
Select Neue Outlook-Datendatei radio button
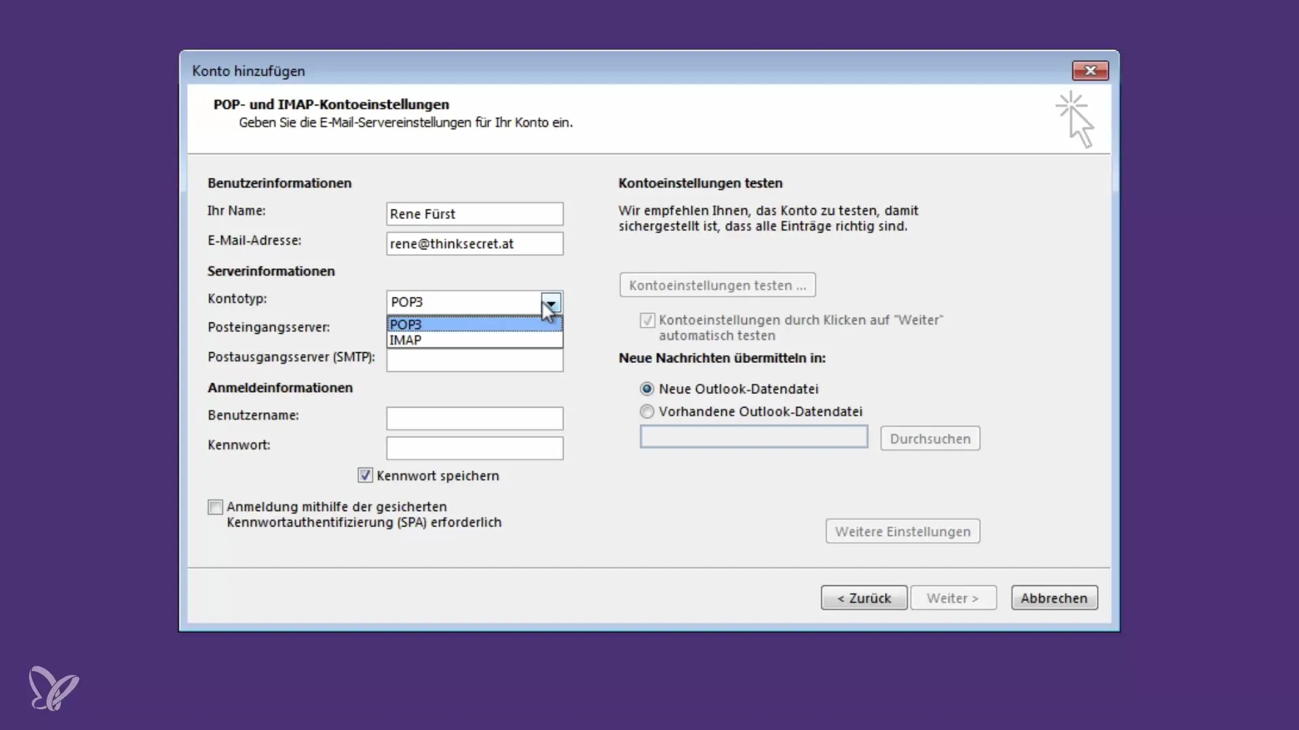tap(647, 389)
